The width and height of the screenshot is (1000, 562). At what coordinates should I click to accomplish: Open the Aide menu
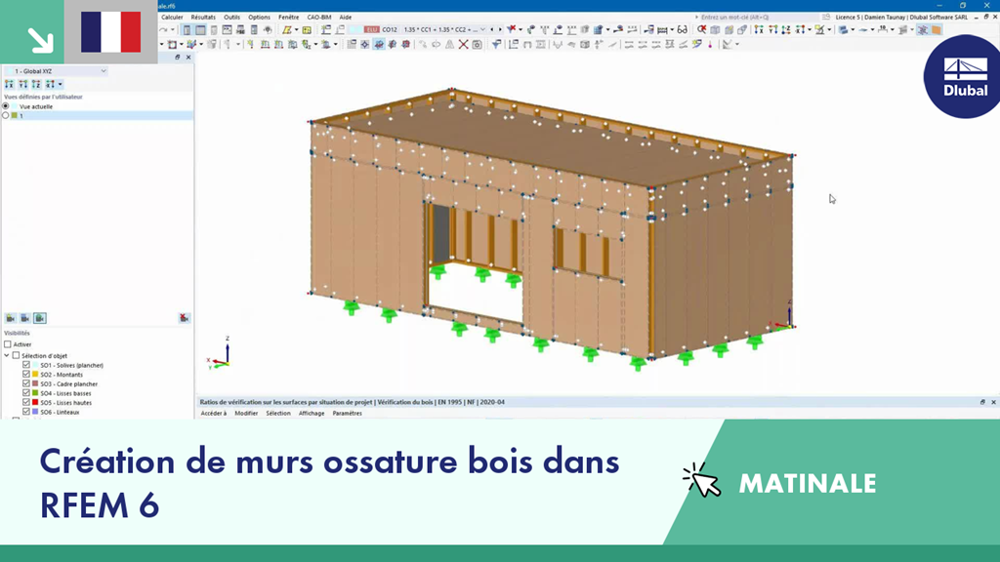pos(345,18)
